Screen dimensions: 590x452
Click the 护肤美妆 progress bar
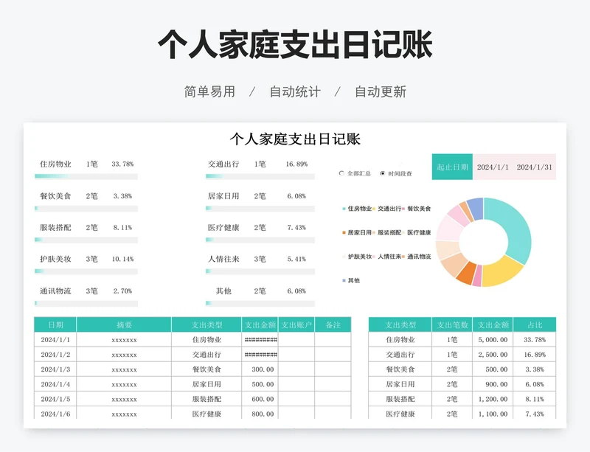(86, 271)
